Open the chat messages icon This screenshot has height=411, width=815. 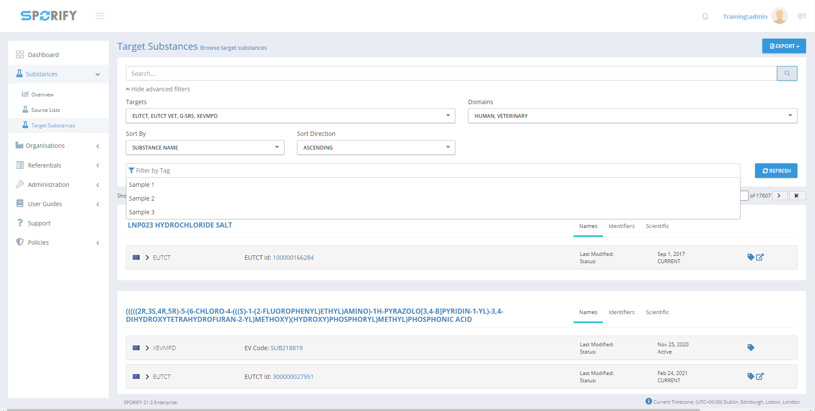pyautogui.click(x=802, y=16)
